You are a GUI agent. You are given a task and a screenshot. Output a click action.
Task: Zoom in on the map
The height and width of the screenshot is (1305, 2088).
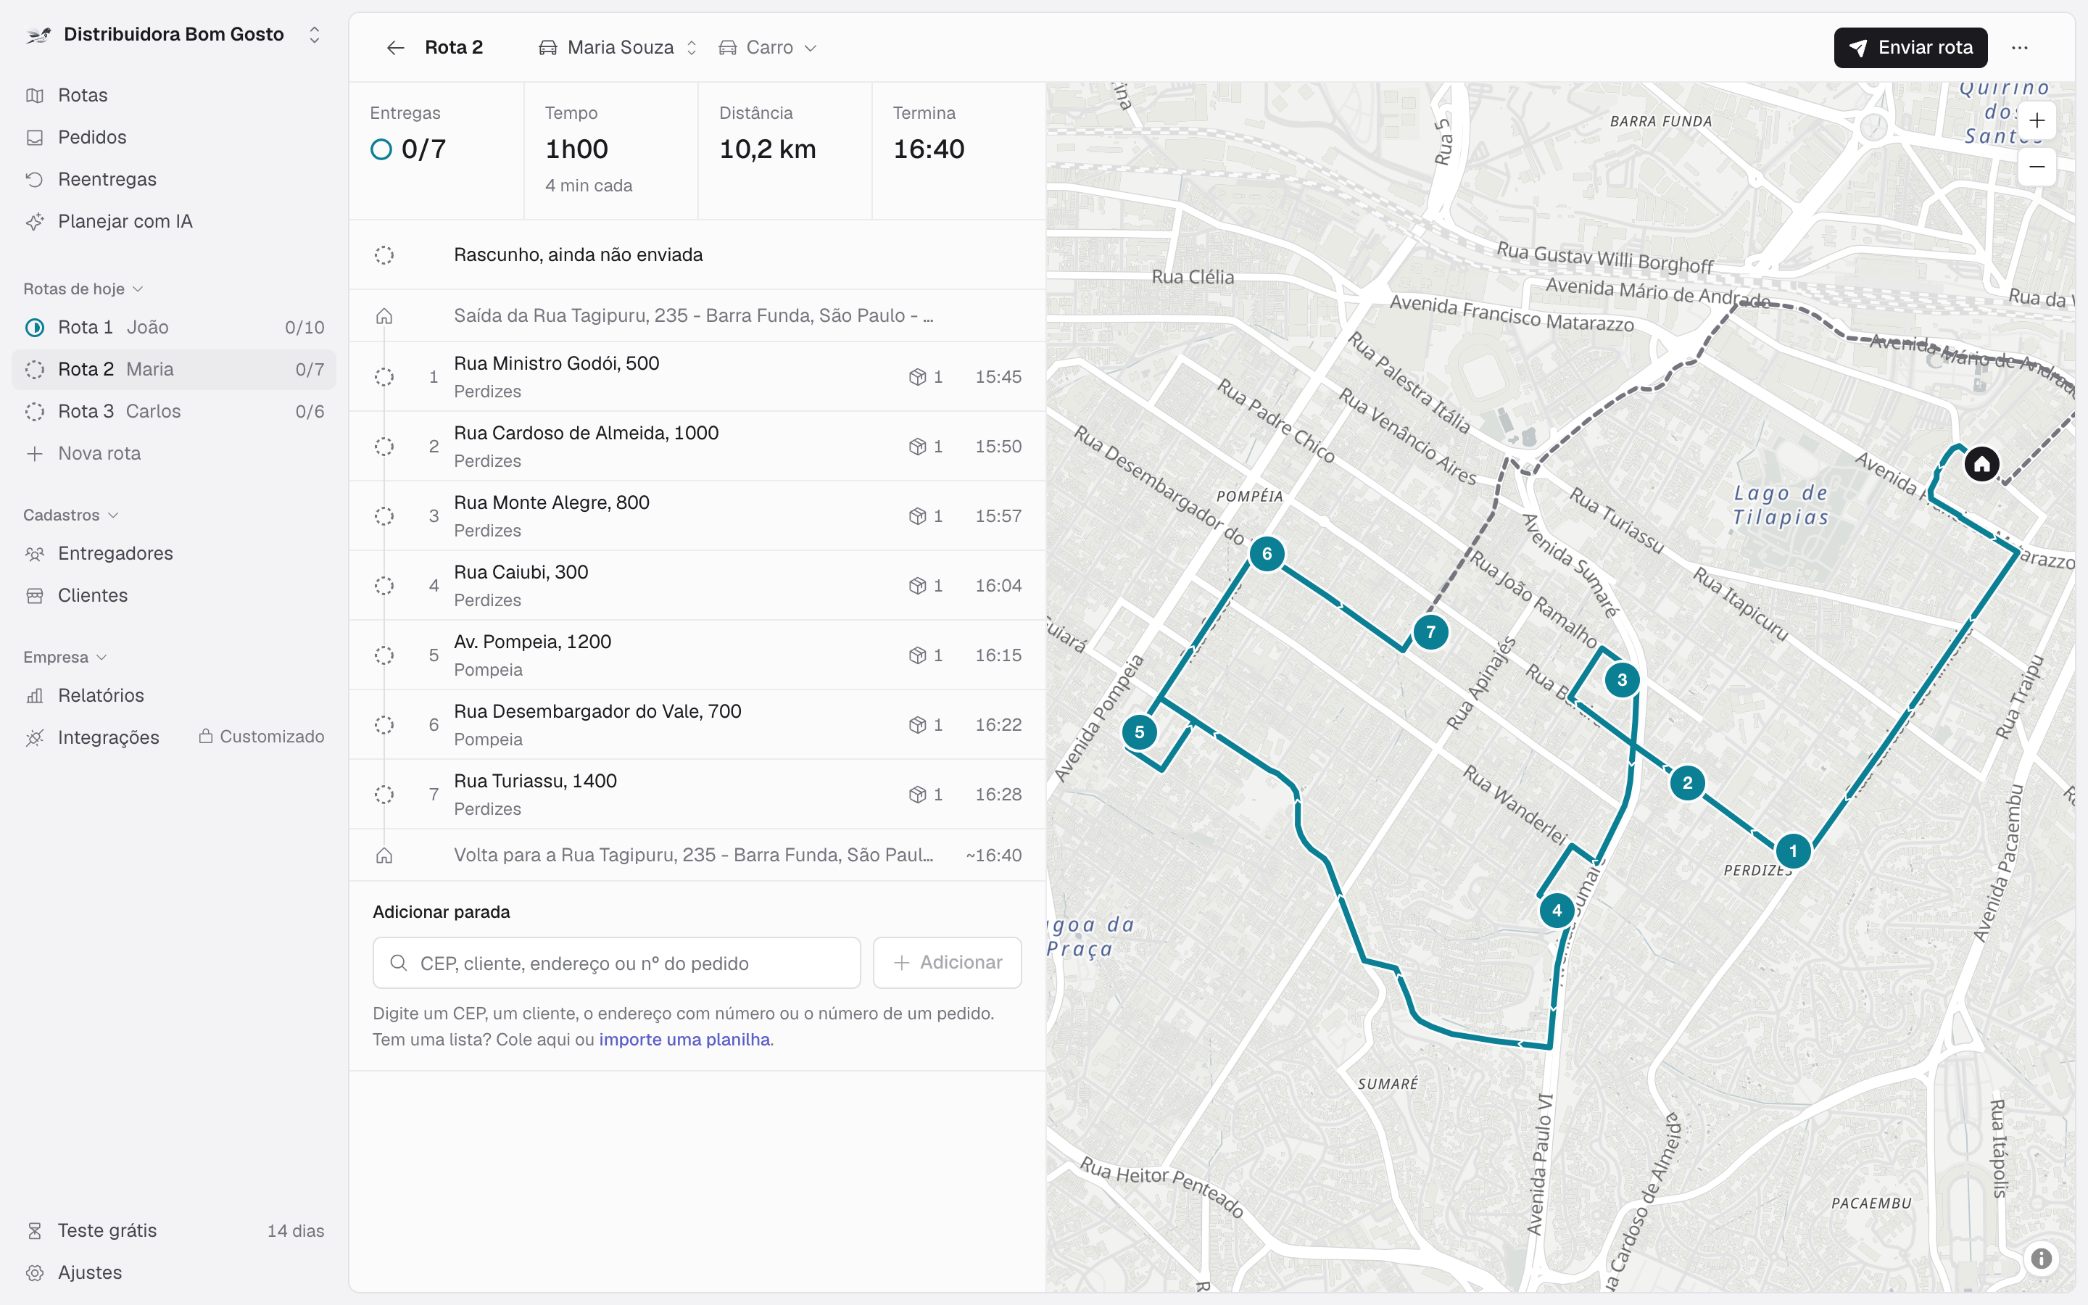[2037, 121]
